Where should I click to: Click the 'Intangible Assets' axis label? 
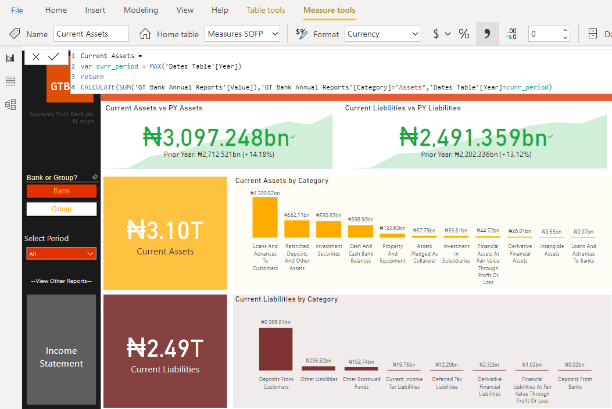[552, 250]
